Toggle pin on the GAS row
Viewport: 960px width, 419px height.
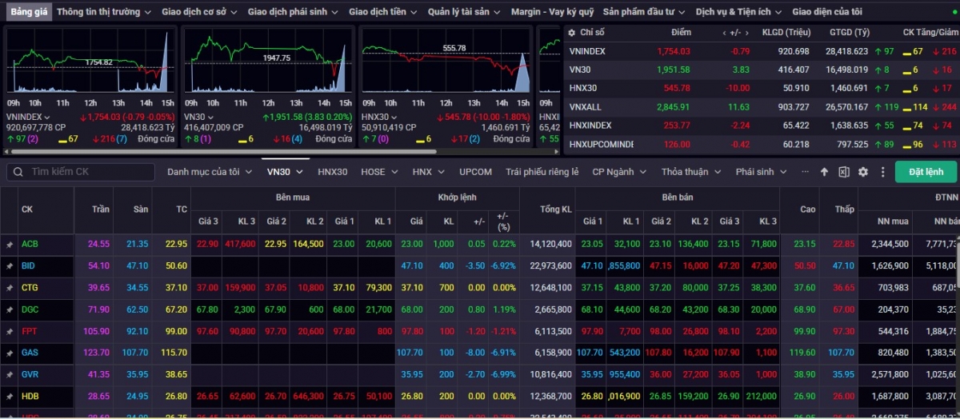tap(10, 353)
